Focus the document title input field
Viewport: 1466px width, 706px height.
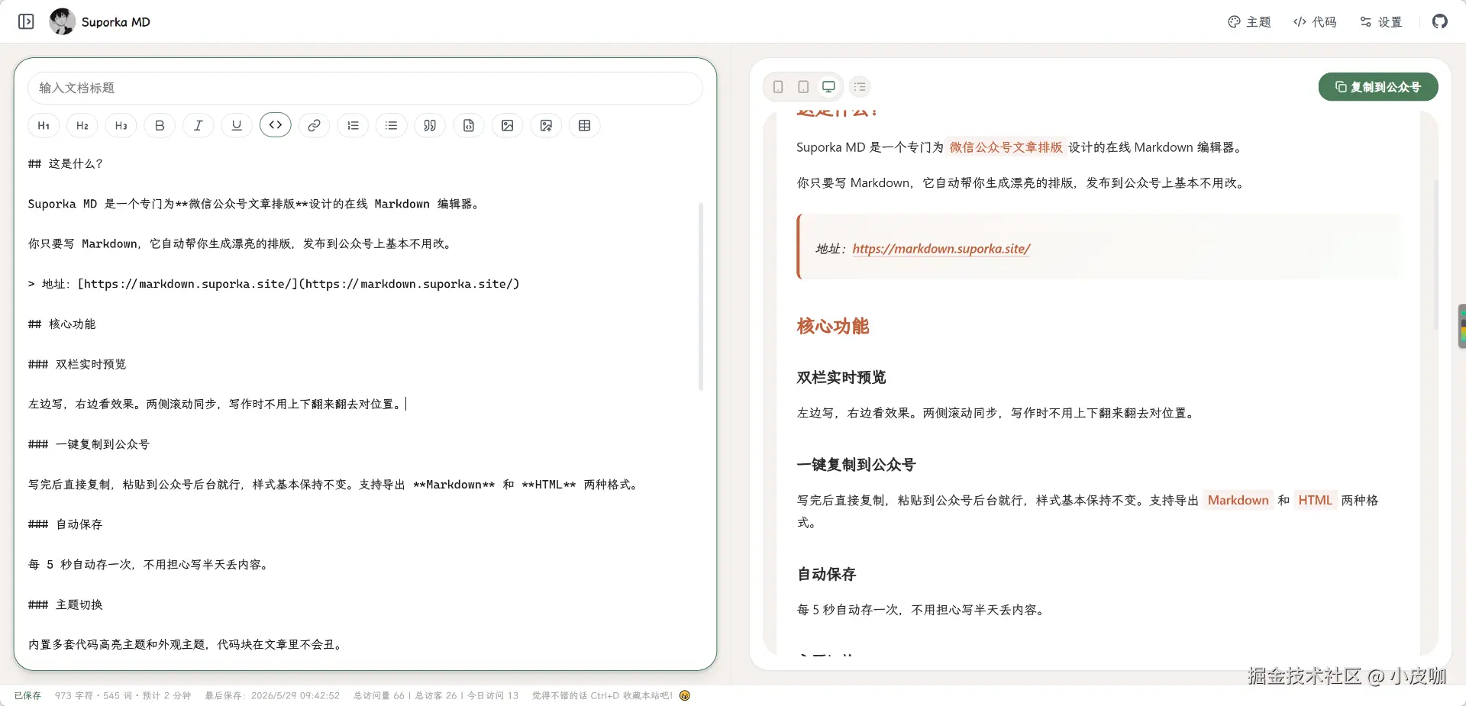(365, 88)
